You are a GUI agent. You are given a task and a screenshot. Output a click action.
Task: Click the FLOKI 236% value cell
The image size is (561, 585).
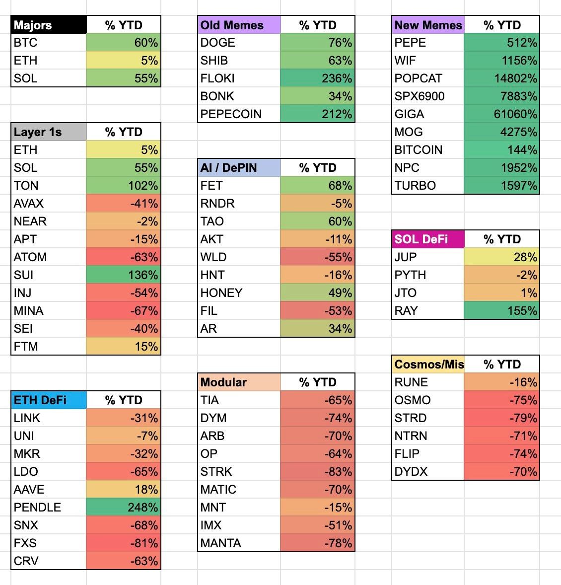pyautogui.click(x=317, y=78)
